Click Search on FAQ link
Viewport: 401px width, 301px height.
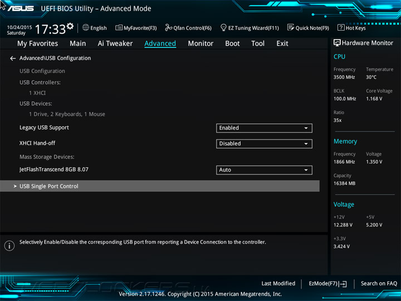pyautogui.click(x=379, y=283)
